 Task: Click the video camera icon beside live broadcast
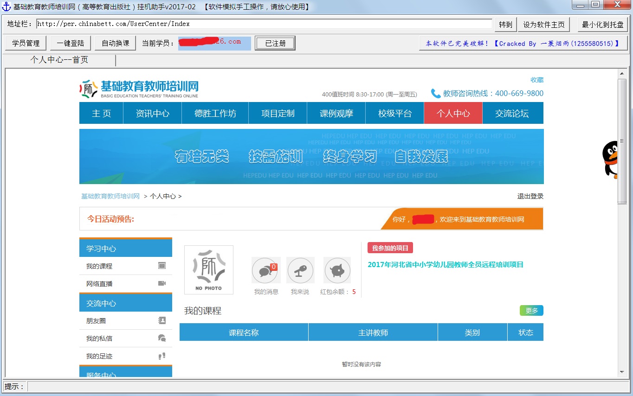tap(162, 283)
